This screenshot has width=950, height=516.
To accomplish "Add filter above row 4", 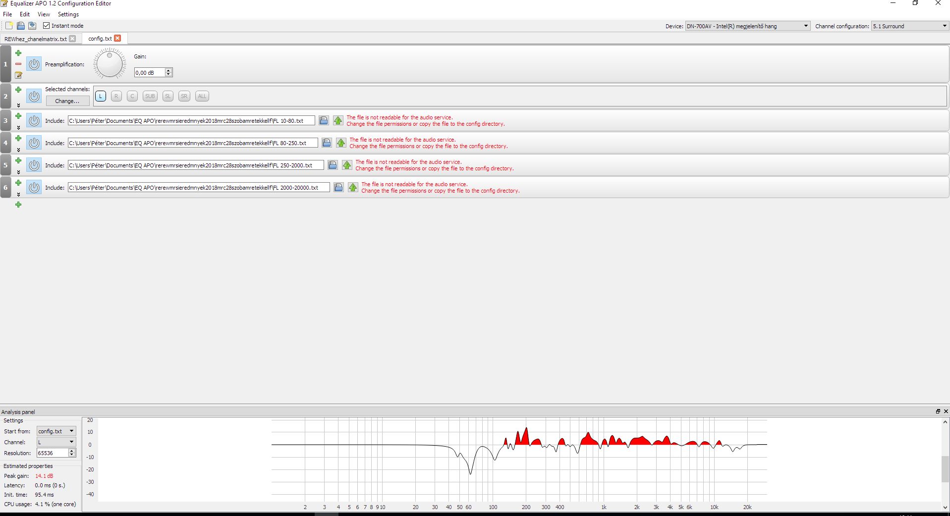I will coord(18,138).
